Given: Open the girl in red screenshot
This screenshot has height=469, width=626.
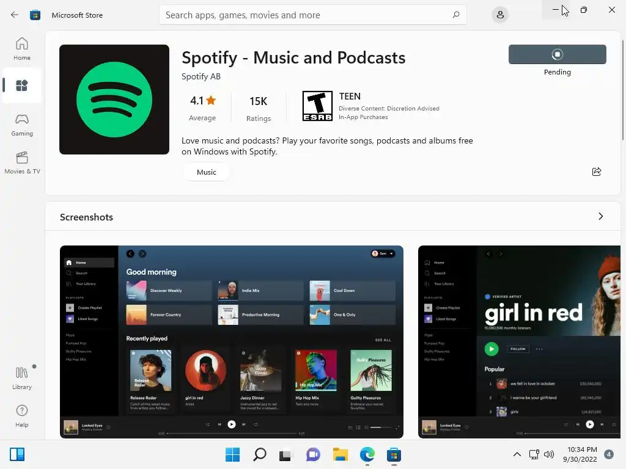Looking at the screenshot, I should [x=519, y=342].
